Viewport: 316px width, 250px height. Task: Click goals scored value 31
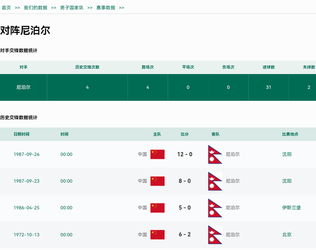tap(269, 87)
